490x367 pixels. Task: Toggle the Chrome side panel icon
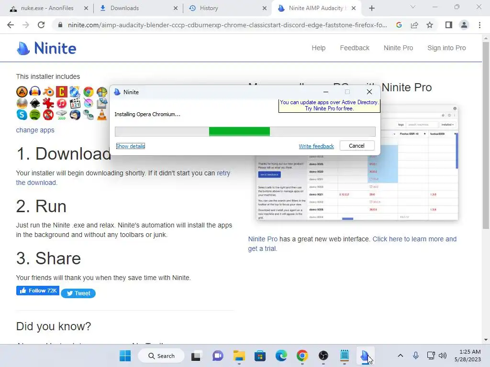tap(449, 25)
